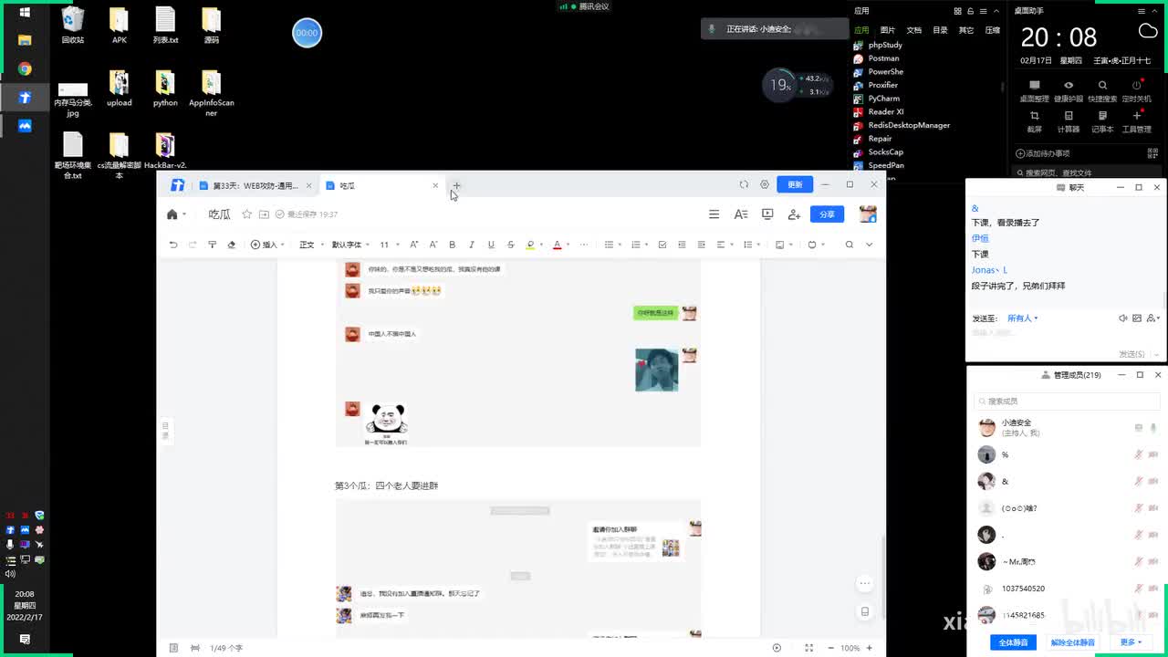Toggle chat mute speaker icon
Image resolution: width=1168 pixels, height=657 pixels.
[1122, 318]
